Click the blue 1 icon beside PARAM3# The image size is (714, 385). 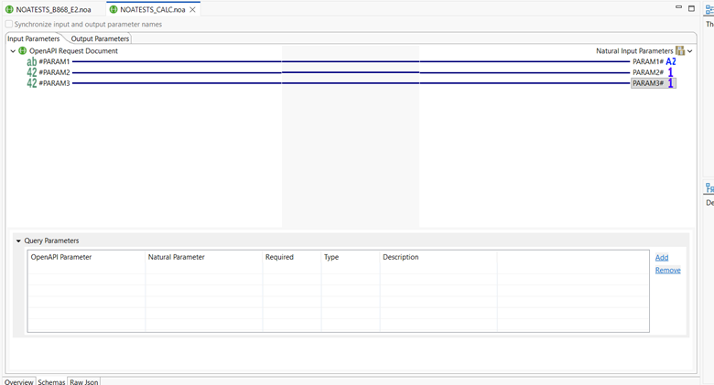click(x=670, y=83)
